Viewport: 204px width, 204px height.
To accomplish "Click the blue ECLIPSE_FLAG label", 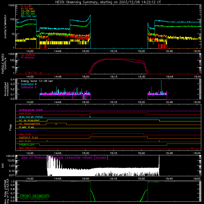I will tap(28, 131).
